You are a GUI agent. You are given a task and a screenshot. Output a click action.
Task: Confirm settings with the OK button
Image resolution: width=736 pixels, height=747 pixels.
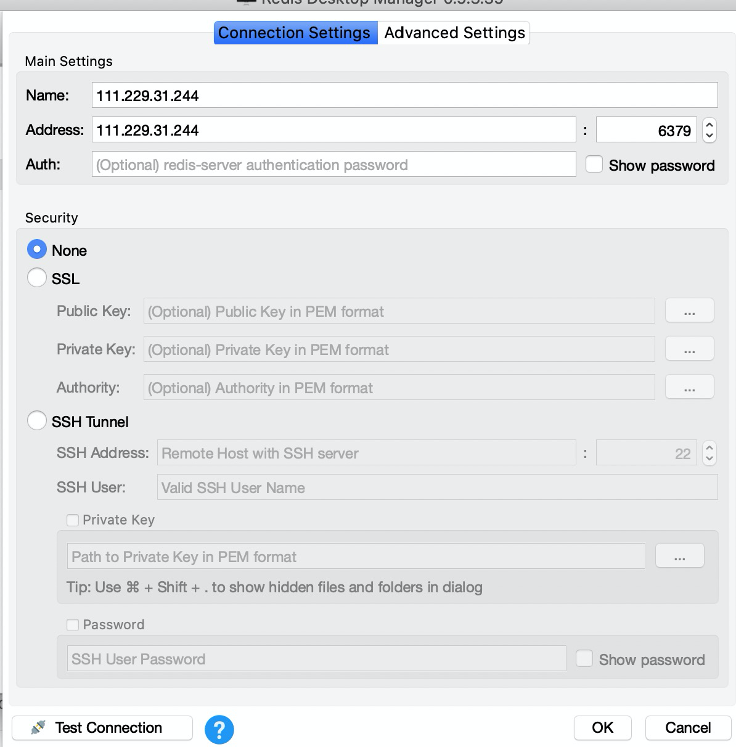tap(602, 728)
